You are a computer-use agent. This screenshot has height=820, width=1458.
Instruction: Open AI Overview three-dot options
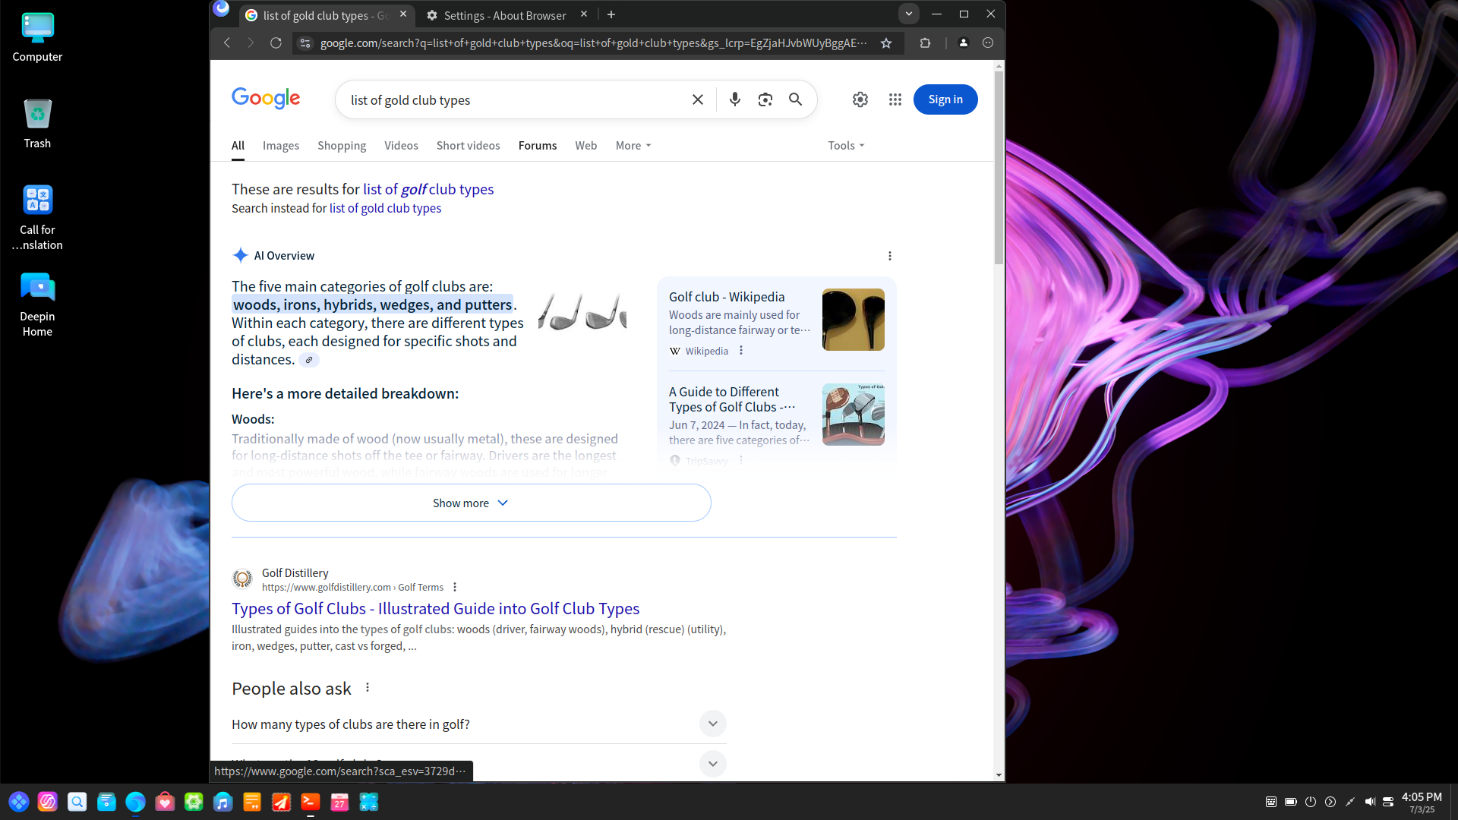click(x=889, y=256)
